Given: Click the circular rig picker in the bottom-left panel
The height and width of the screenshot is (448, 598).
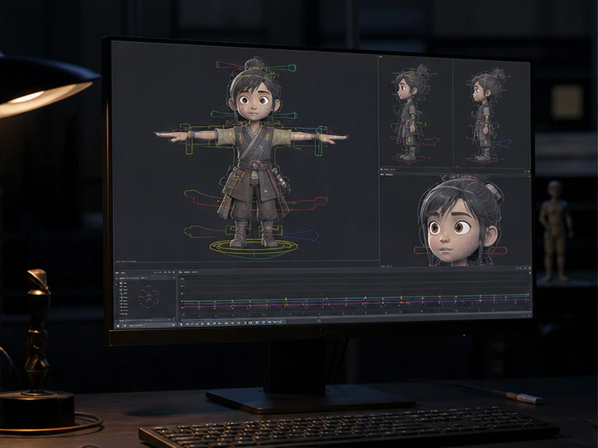Looking at the screenshot, I should pos(148,298).
